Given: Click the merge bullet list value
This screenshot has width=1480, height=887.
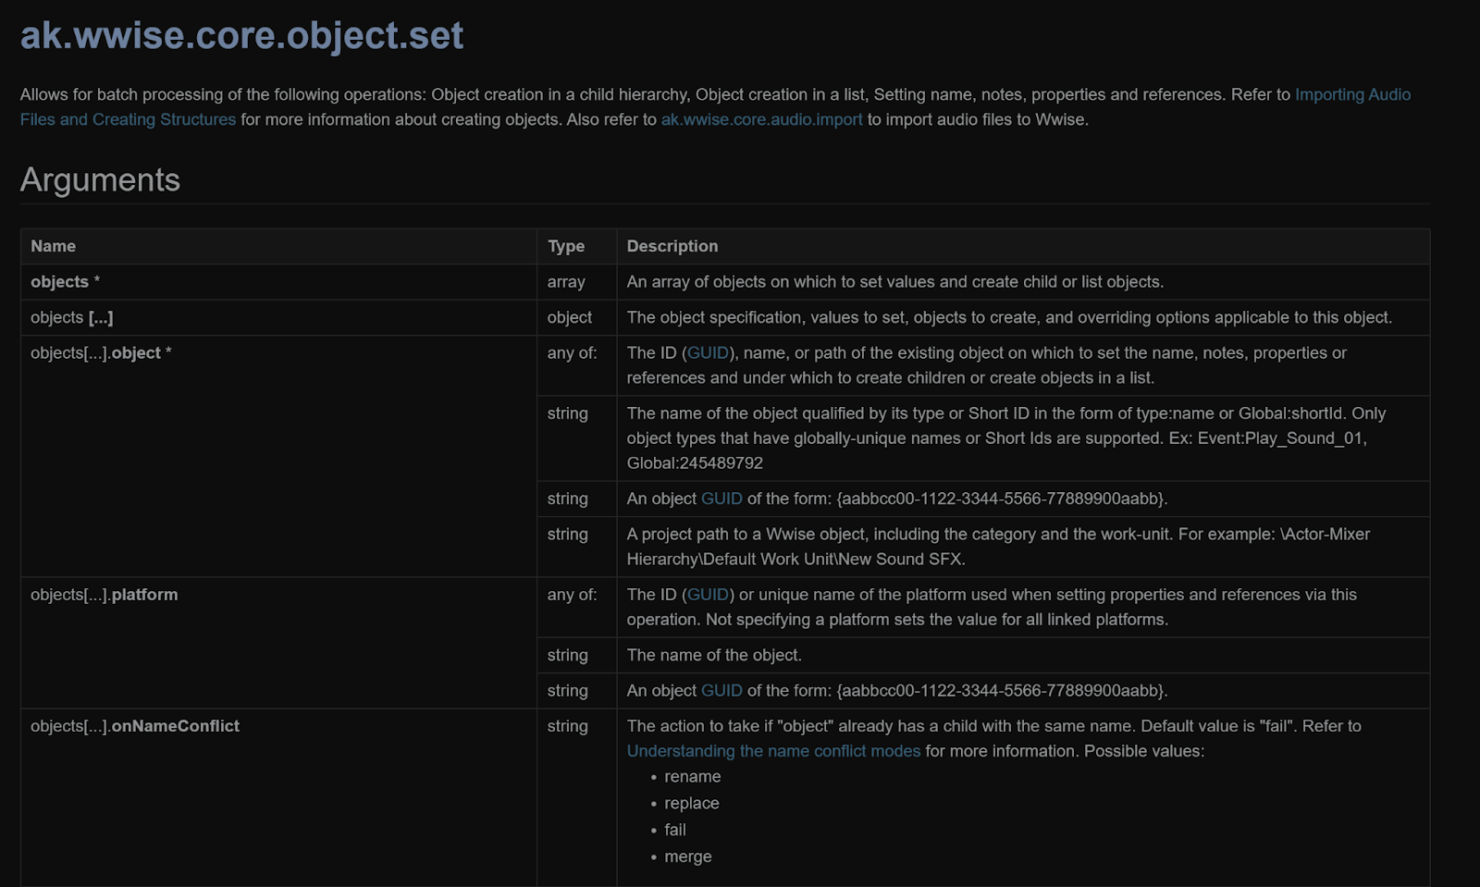Looking at the screenshot, I should click(688, 856).
